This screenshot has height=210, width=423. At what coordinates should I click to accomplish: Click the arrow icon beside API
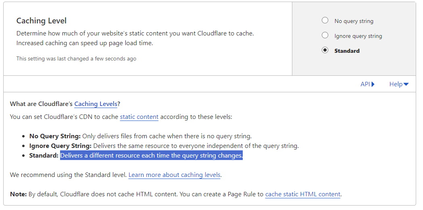pos(373,84)
